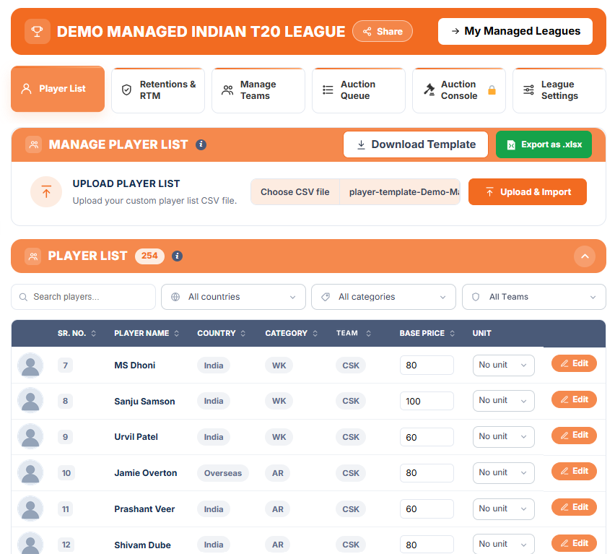Screen dimensions: 615x554
Task: Open the All Teams filter dropdown
Action: 534,297
